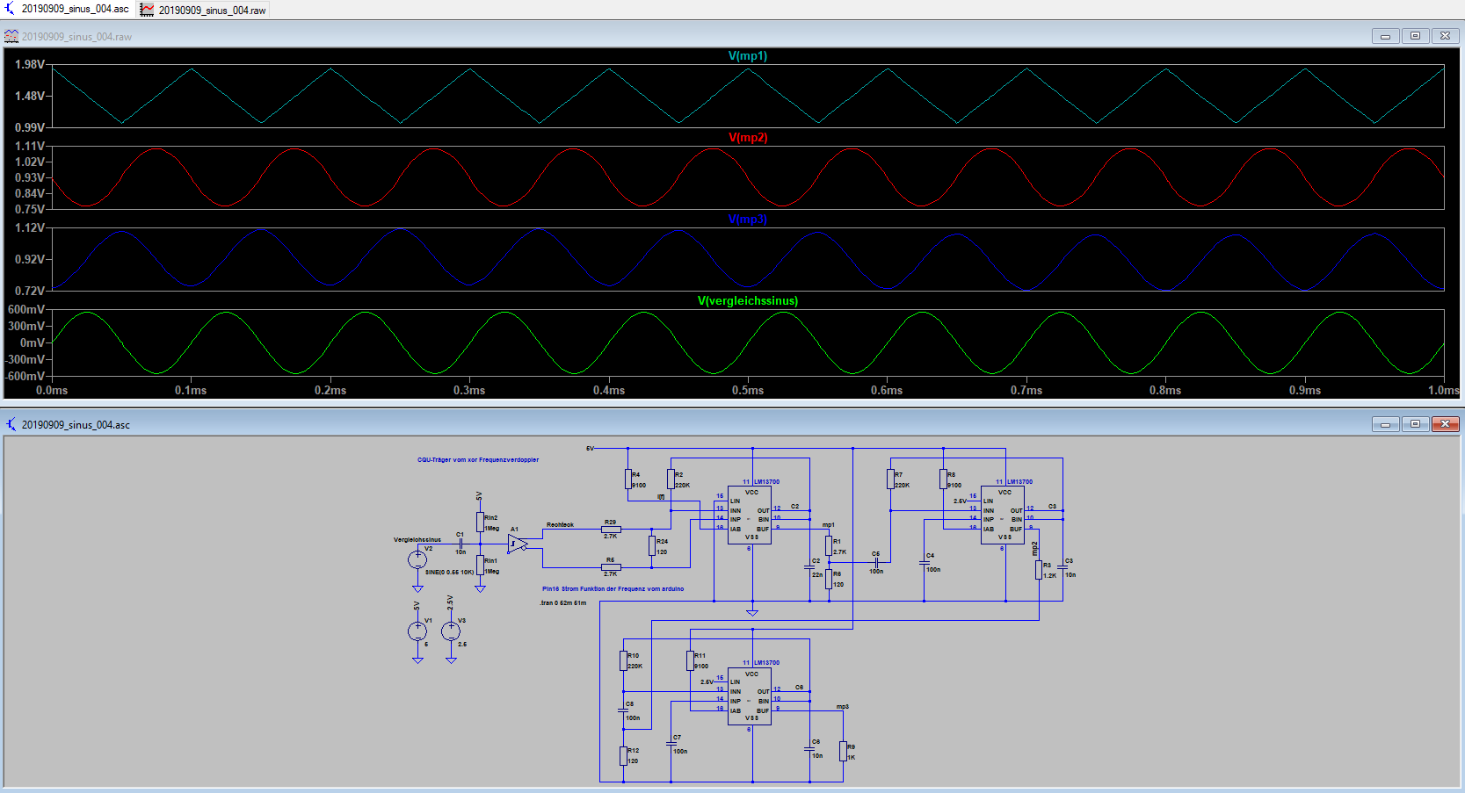Select resistor R9 in the schematic
1465x793 pixels.
point(843,751)
